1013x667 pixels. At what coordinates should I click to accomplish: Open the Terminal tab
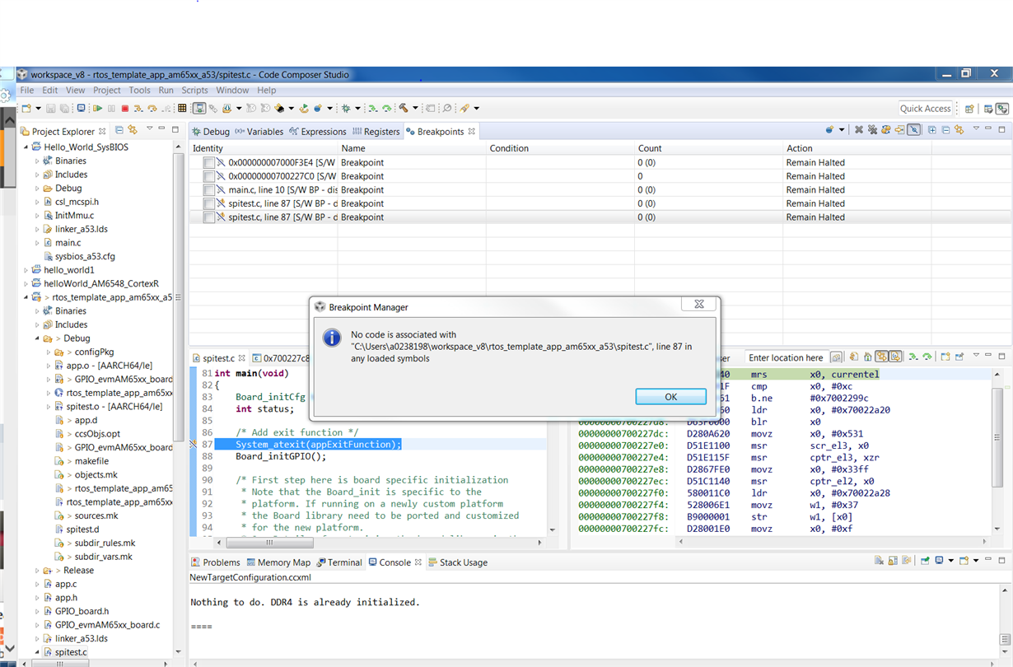coord(338,562)
